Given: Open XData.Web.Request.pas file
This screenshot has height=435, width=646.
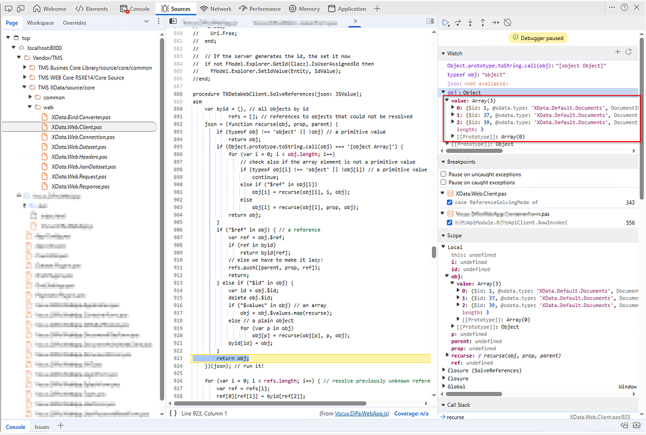Looking at the screenshot, I should 79,176.
